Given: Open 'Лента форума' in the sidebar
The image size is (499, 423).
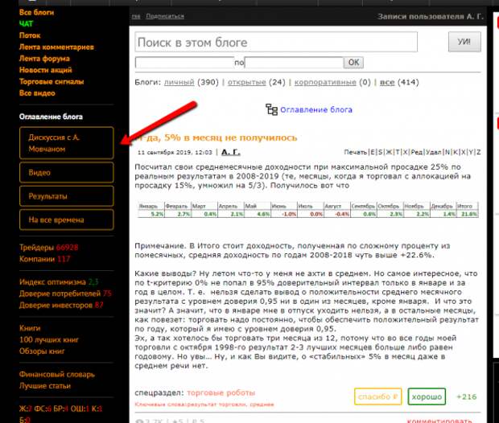Looking at the screenshot, I should pos(44,59).
